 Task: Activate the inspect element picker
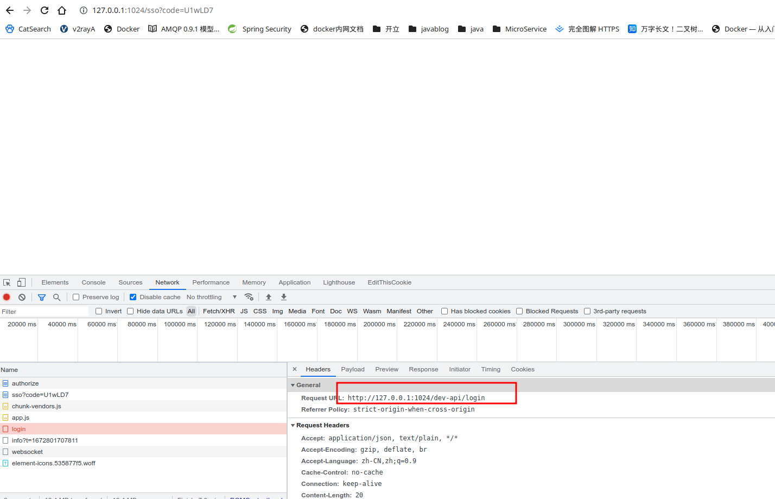pyautogui.click(x=7, y=282)
